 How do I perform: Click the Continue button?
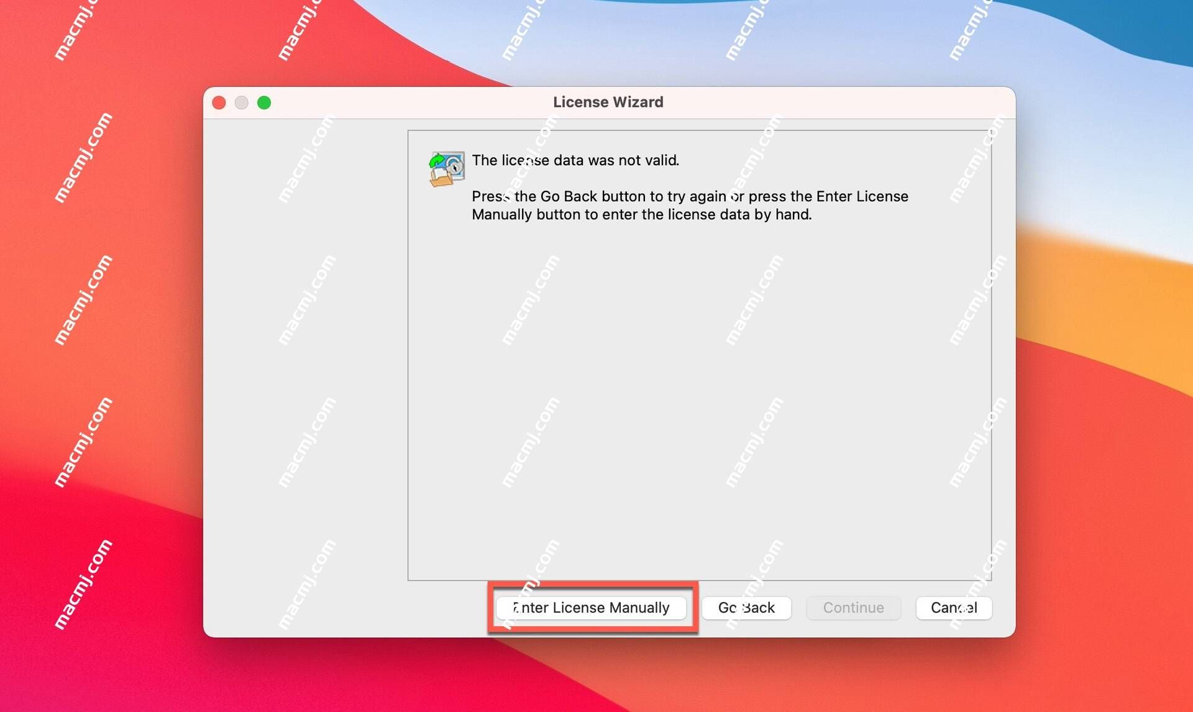852,608
